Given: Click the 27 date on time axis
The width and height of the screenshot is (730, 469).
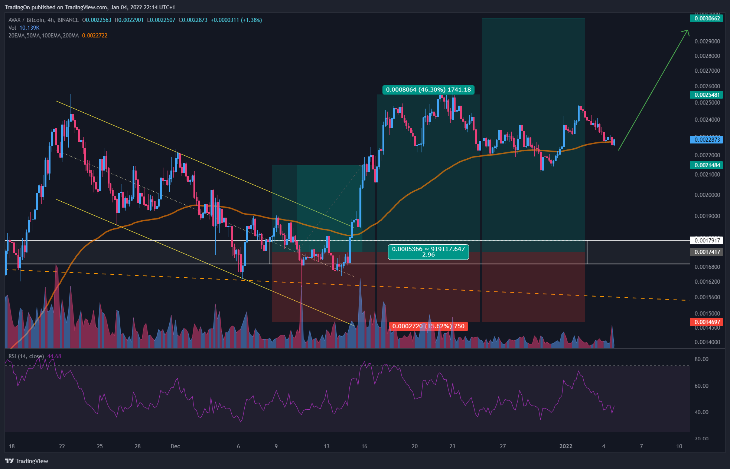Looking at the screenshot, I should pyautogui.click(x=503, y=446).
